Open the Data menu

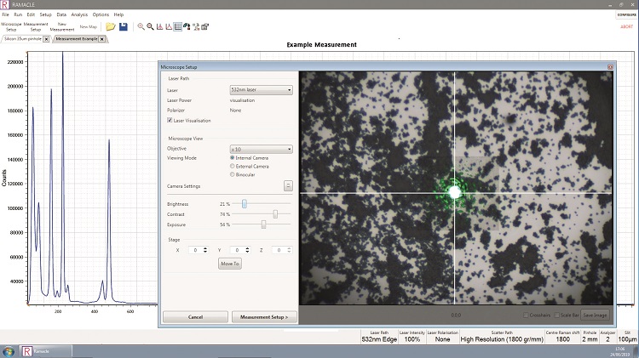tap(61, 14)
